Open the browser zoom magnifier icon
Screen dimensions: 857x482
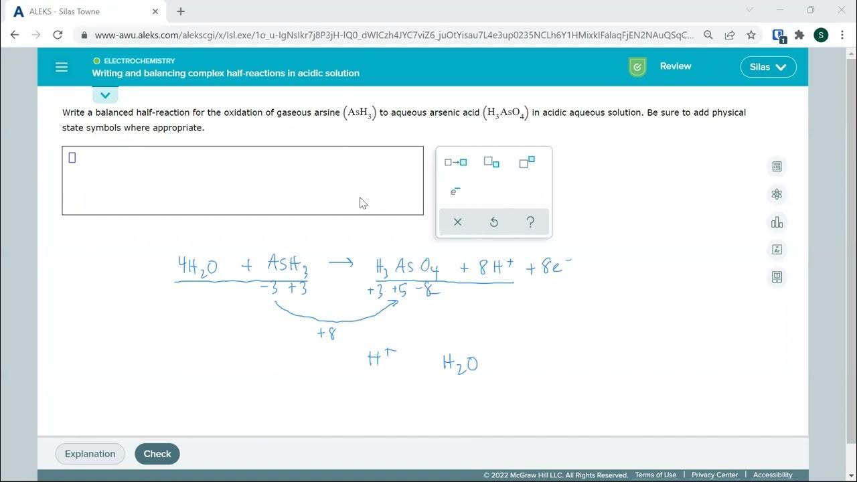708,35
